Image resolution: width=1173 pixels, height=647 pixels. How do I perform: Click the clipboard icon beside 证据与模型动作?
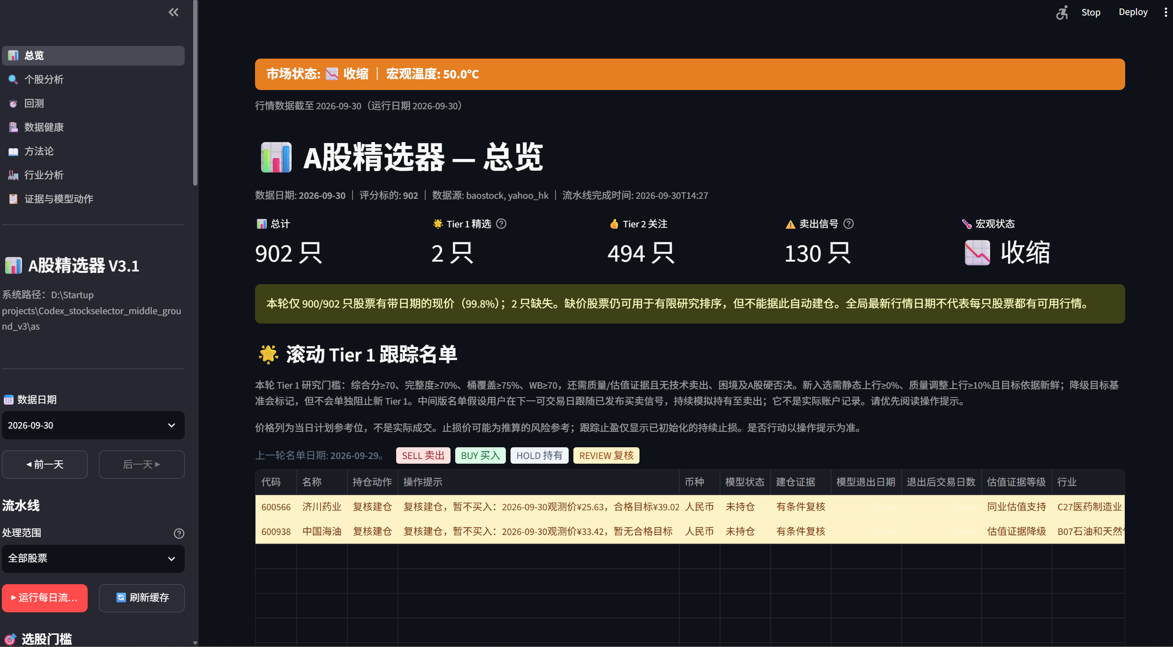pos(13,199)
